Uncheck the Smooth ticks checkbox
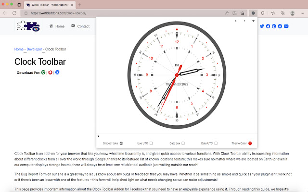308x192 pixels. point(121,143)
